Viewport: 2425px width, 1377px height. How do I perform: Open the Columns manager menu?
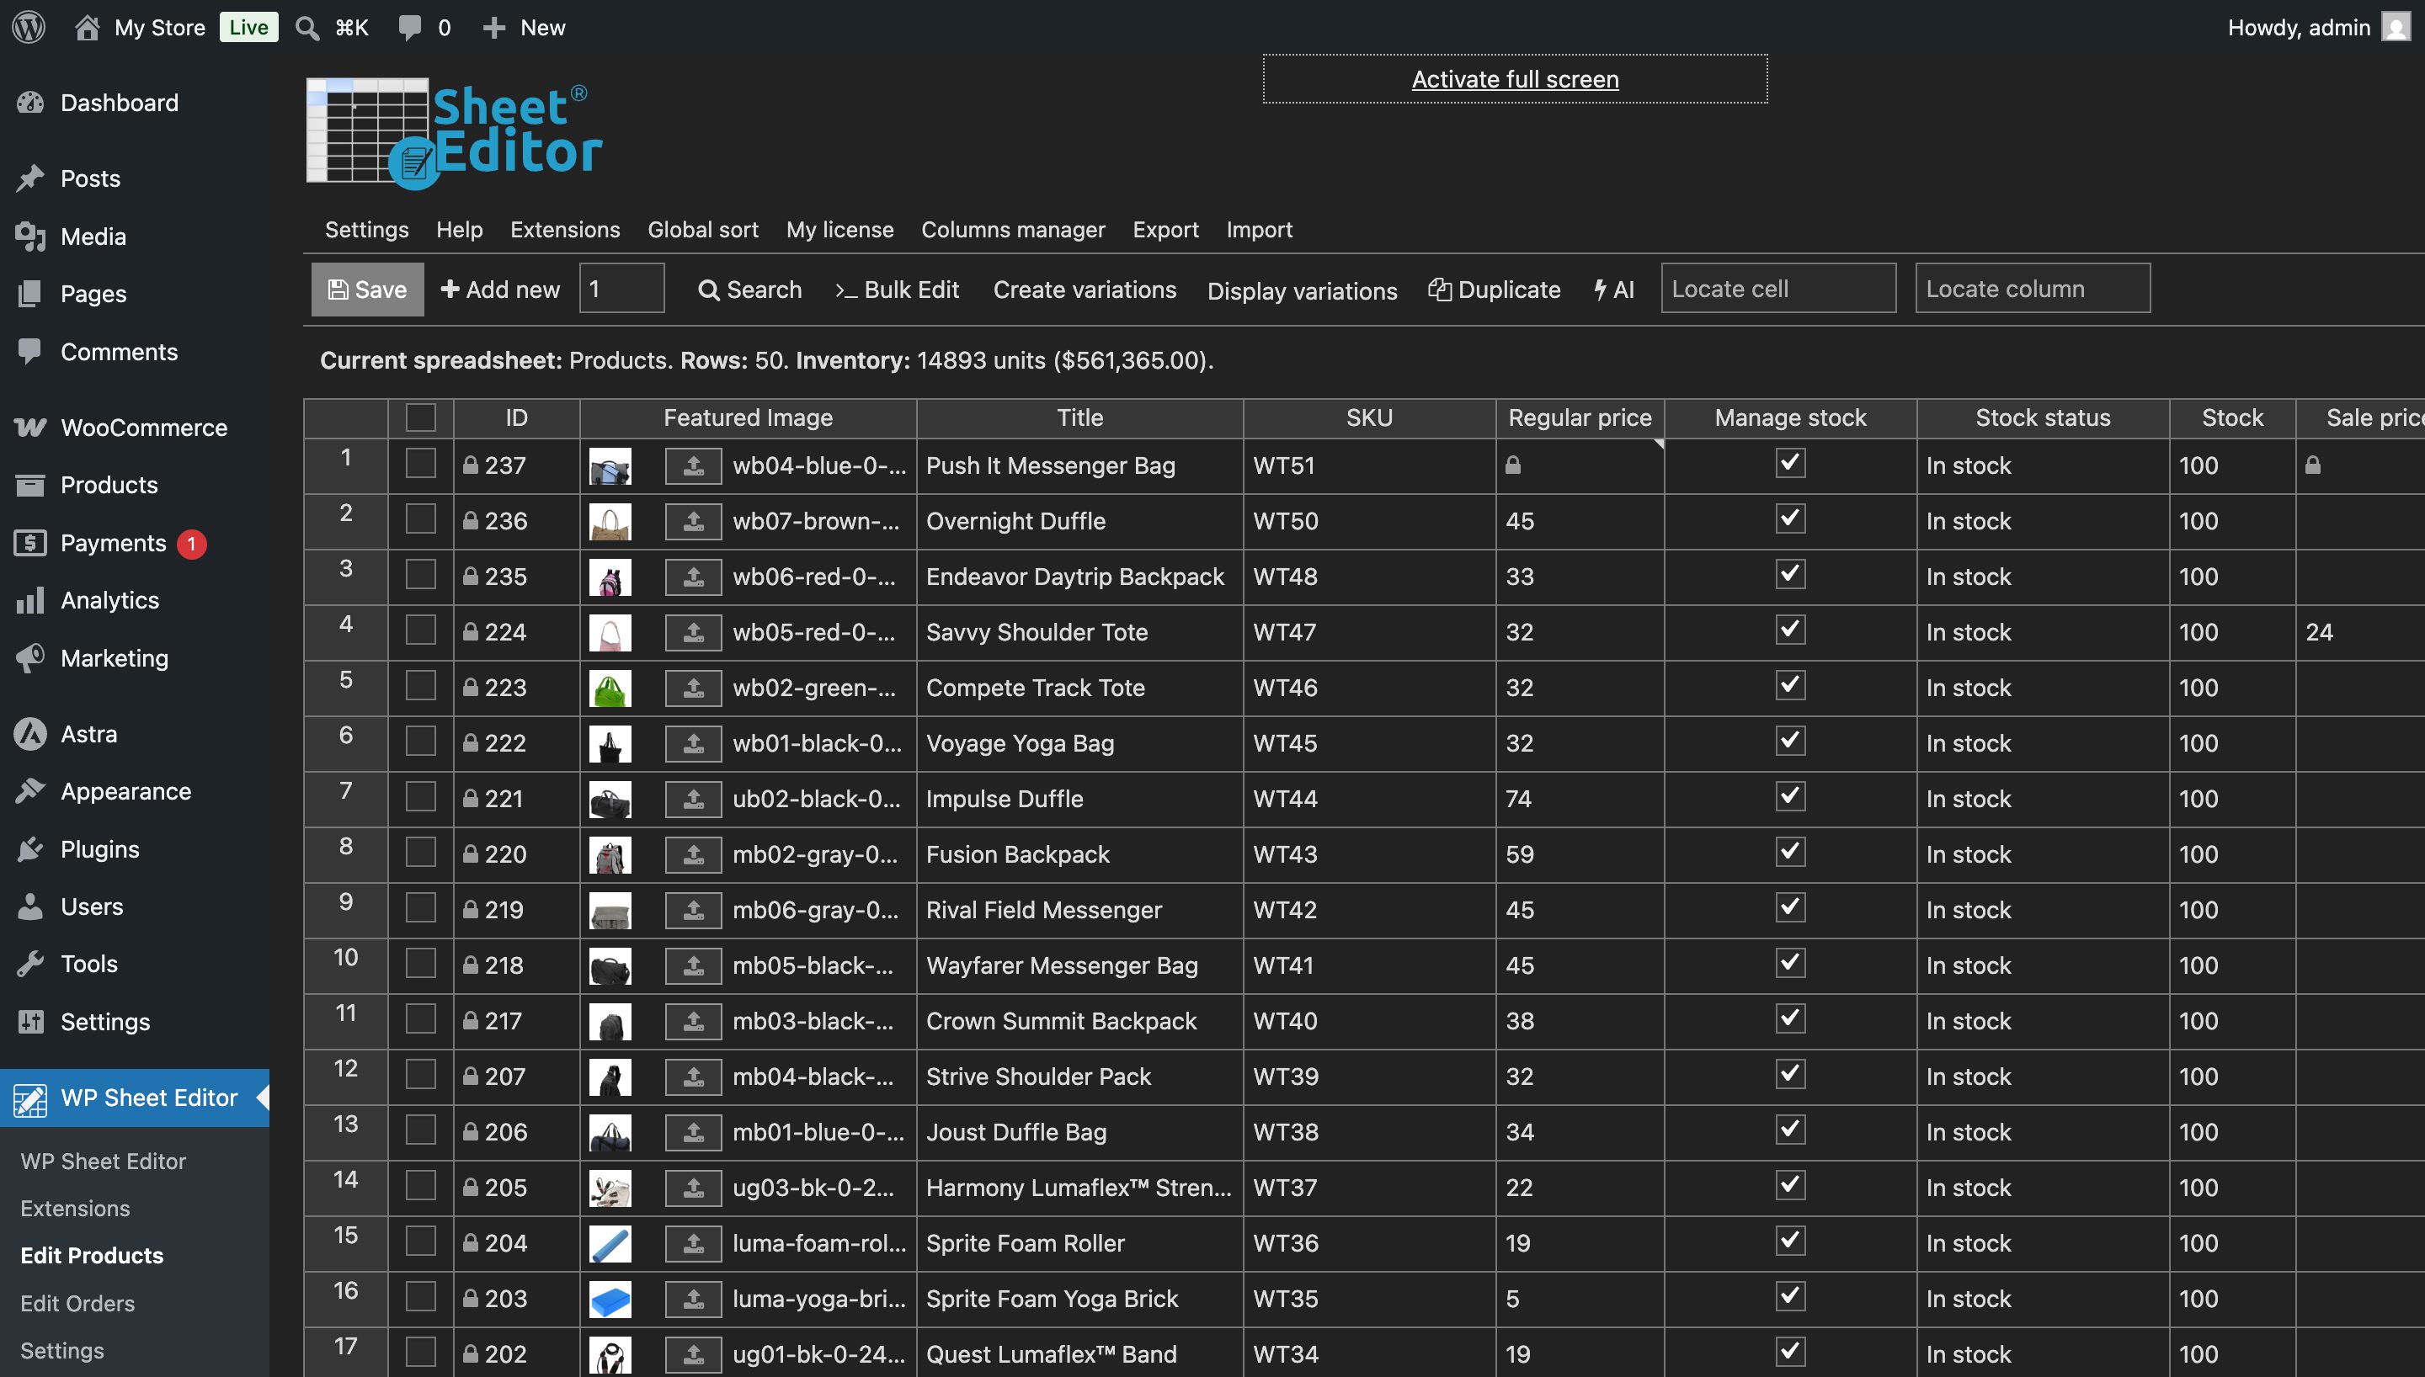pyautogui.click(x=1013, y=229)
